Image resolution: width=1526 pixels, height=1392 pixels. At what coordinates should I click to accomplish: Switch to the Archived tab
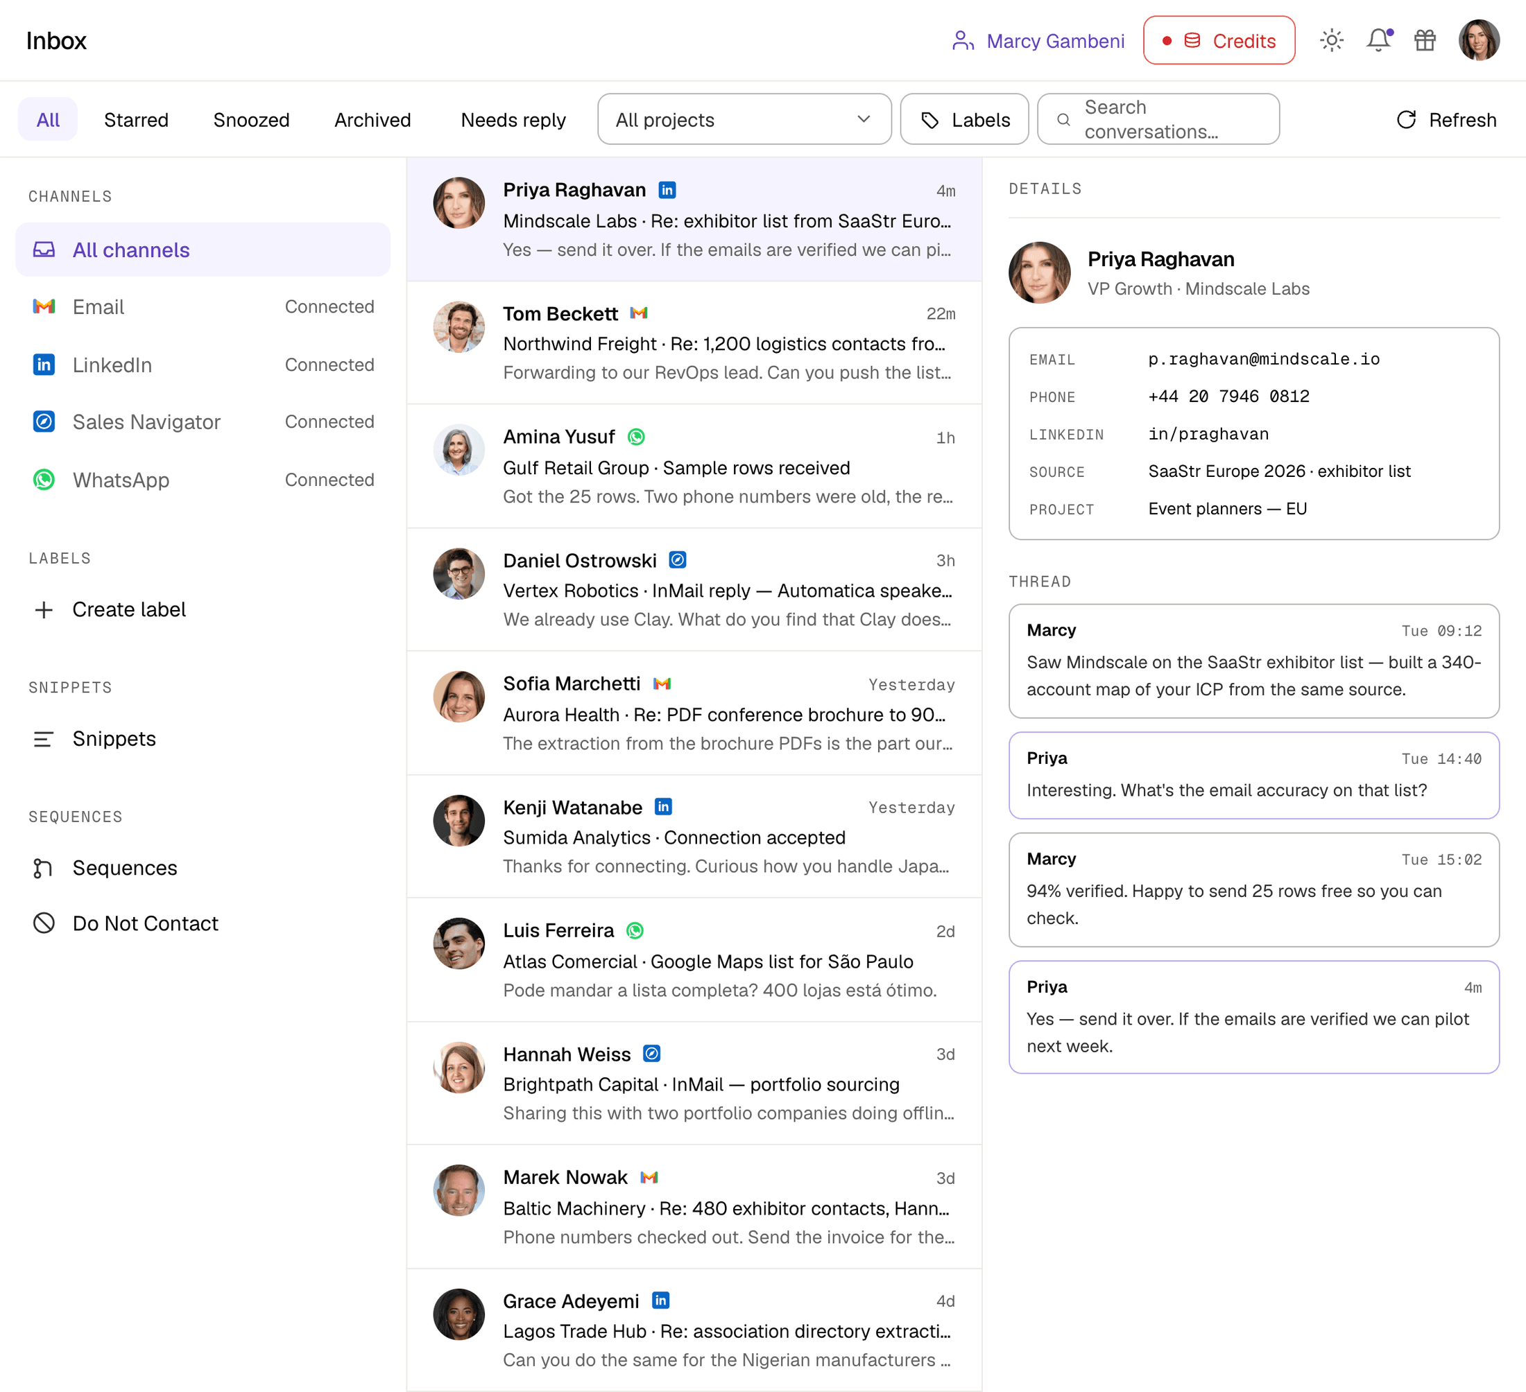point(372,119)
